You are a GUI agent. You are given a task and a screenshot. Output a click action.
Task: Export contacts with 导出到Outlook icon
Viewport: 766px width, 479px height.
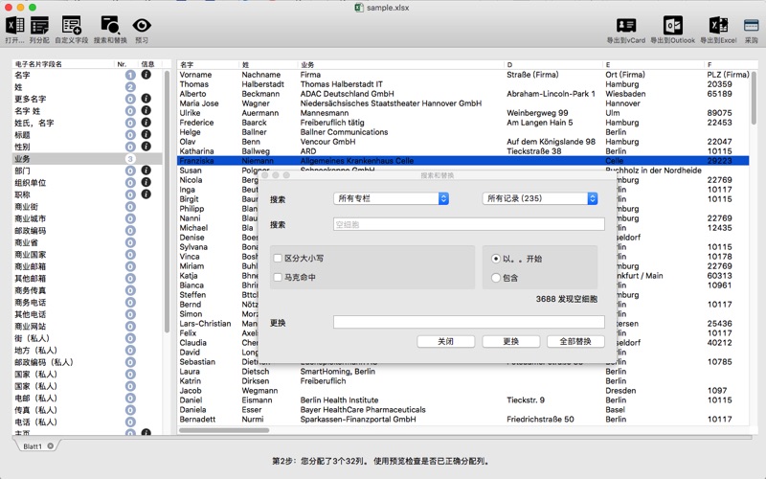(673, 30)
